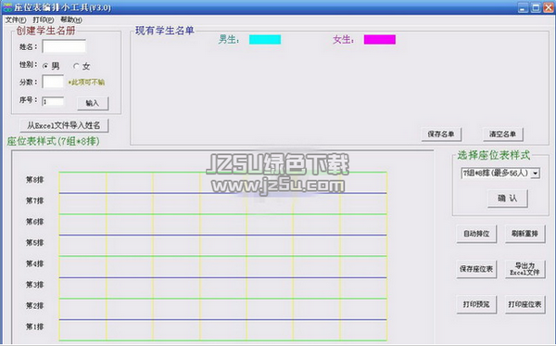Click 从Excel文件导入姓名 button
The image size is (556, 346).
coord(64,125)
